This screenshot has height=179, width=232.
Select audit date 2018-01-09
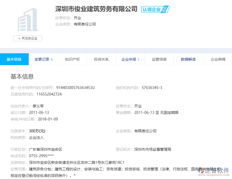[x=48, y=119]
